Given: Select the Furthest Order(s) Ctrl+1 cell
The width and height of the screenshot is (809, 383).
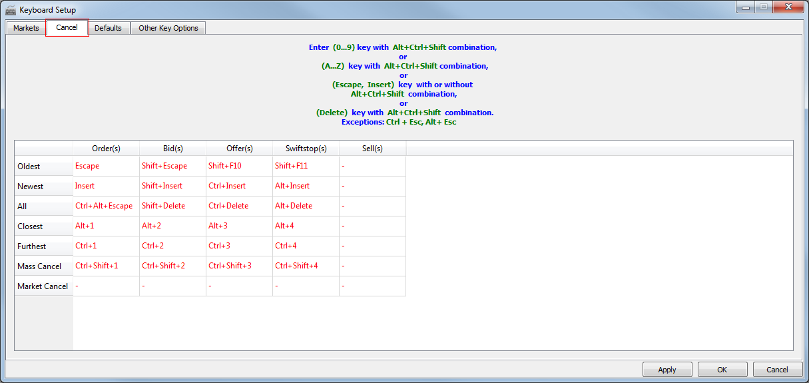Looking at the screenshot, I should tap(106, 246).
